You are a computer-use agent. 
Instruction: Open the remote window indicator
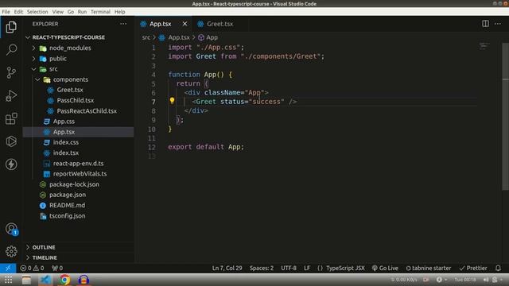8,269
